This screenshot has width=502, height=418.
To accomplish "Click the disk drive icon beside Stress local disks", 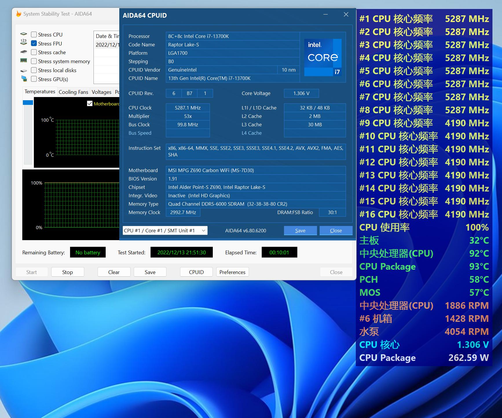I will [x=24, y=70].
